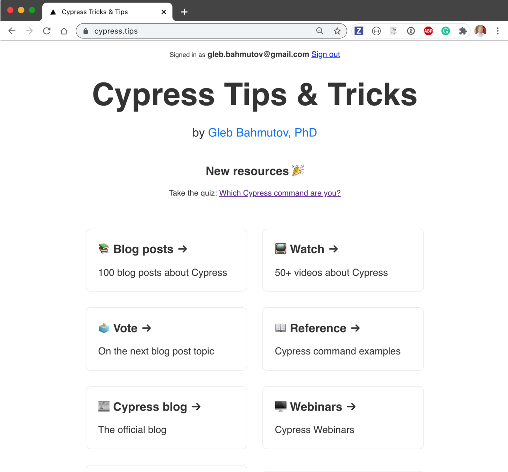Click 'Cypress Webinars' description text
508x472 pixels.
coord(314,430)
